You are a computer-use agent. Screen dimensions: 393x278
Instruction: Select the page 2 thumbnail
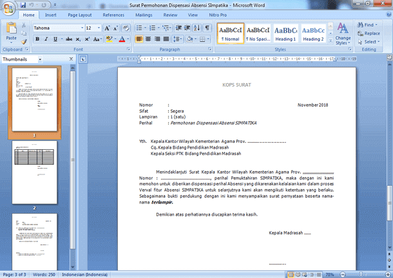coord(33,171)
